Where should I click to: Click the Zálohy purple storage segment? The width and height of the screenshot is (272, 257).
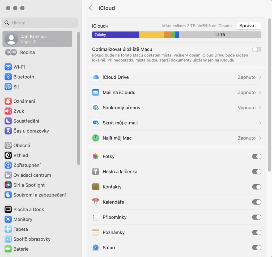pyautogui.click(x=116, y=35)
